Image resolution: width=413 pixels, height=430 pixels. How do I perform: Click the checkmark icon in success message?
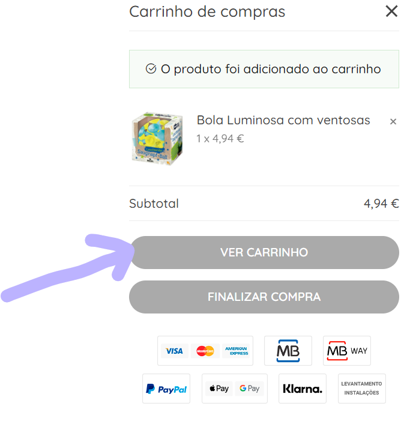pos(151,69)
